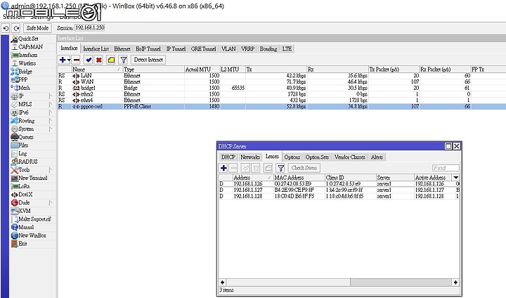Click the Session address field
The width and height of the screenshot is (506, 298).
[x=90, y=28]
